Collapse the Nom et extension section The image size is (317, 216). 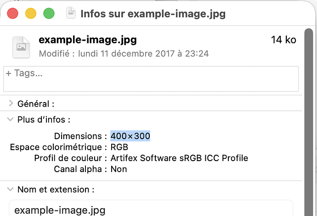[10, 189]
